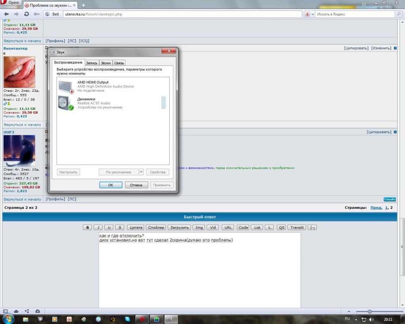
Task: Show hidden system tray icons
Action: 356,319
